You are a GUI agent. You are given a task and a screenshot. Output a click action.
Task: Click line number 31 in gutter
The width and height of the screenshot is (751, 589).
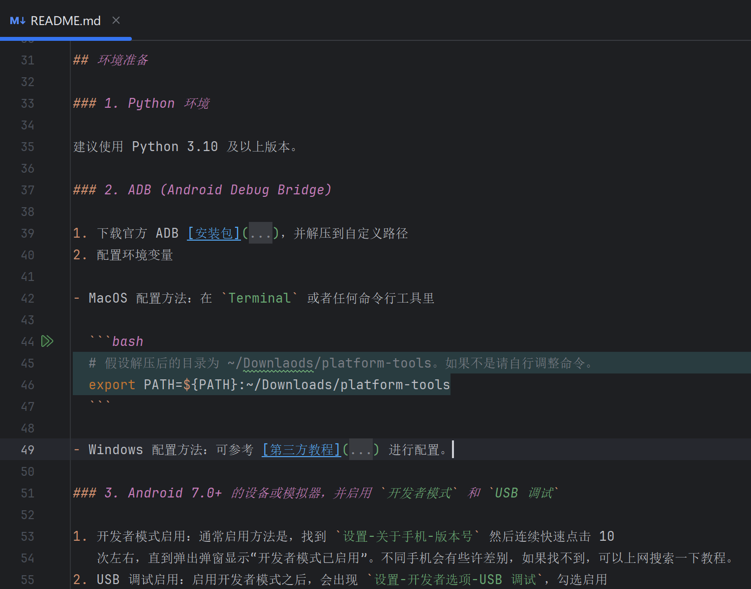[28, 60]
